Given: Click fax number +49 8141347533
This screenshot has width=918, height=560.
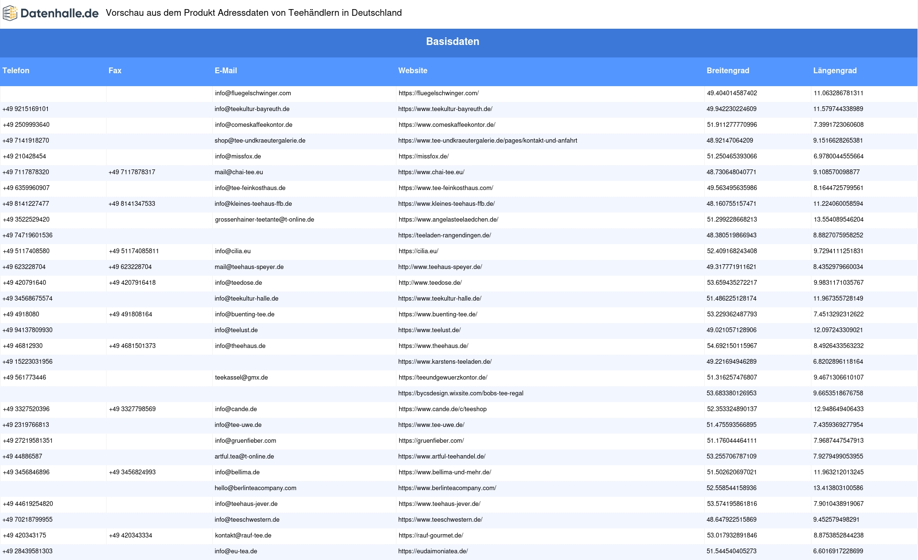Looking at the screenshot, I should tap(131, 204).
